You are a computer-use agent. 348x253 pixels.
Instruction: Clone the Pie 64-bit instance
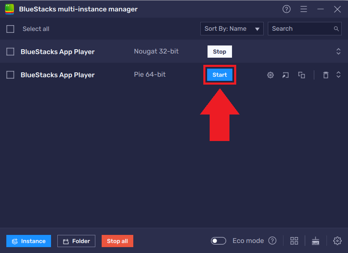pos(301,75)
